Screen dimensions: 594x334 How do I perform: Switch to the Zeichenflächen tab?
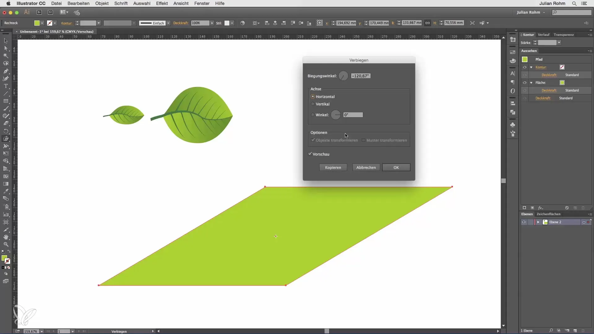548,214
